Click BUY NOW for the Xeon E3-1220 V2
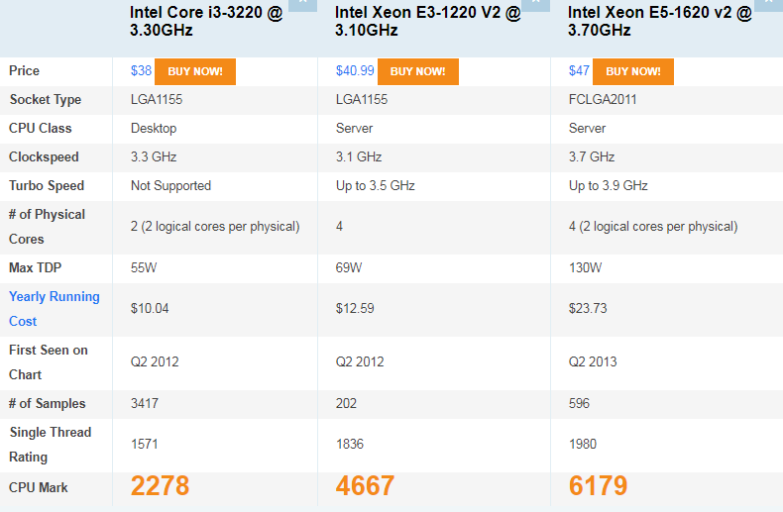The height and width of the screenshot is (512, 783). (417, 71)
